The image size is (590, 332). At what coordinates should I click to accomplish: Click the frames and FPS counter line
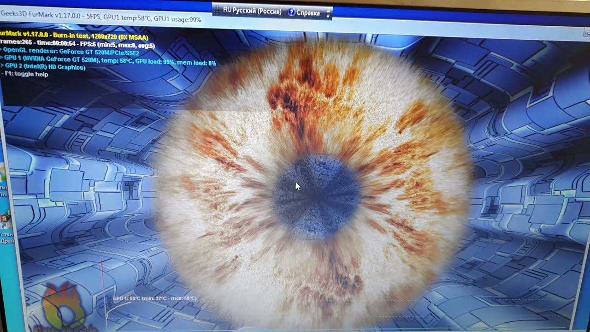pyautogui.click(x=77, y=45)
